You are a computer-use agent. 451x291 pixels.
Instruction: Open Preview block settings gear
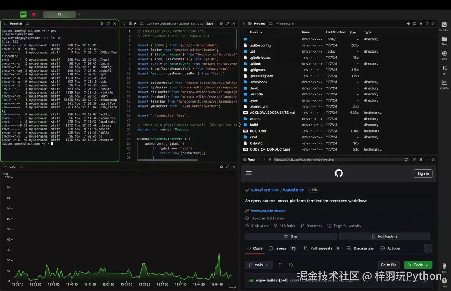coord(421,24)
